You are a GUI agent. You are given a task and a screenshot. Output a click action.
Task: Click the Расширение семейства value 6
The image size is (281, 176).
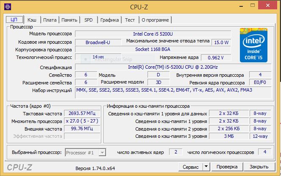point(86,82)
